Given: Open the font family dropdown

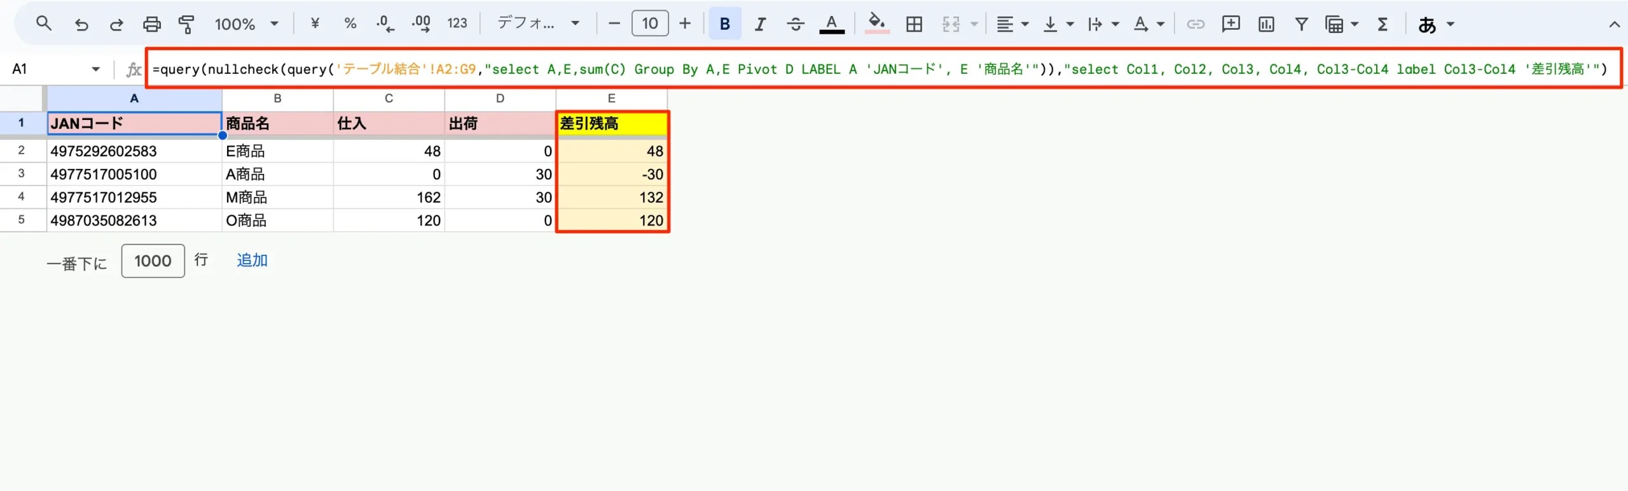Looking at the screenshot, I should (x=538, y=24).
